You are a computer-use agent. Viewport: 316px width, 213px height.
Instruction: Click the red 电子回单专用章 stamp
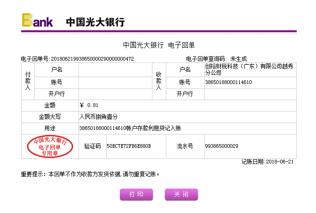[50, 146]
